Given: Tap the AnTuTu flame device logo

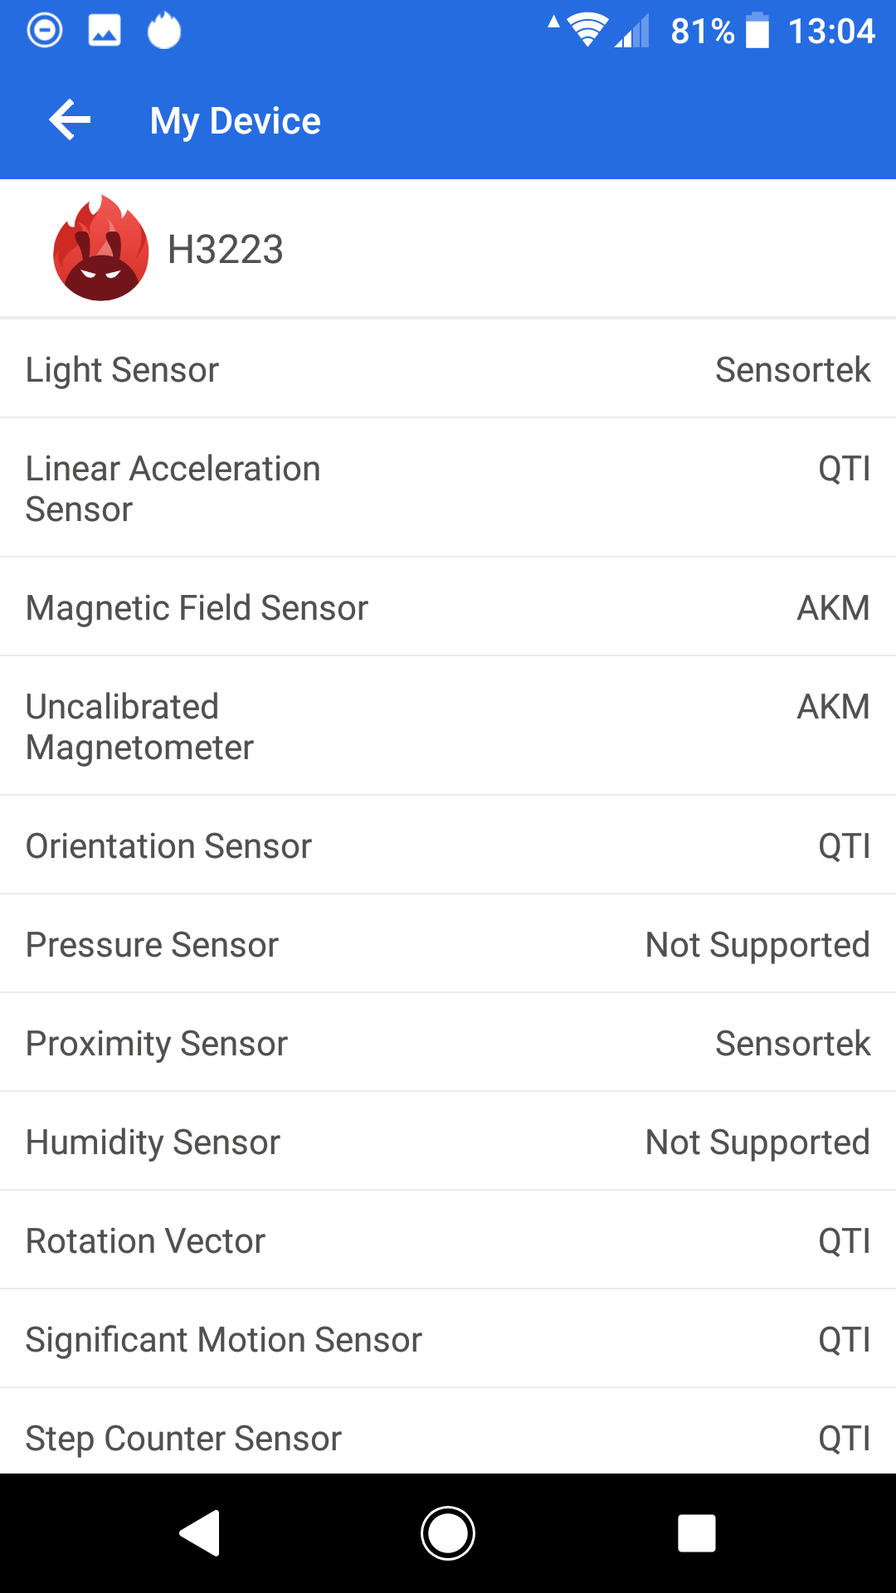Looking at the screenshot, I should 101,249.
